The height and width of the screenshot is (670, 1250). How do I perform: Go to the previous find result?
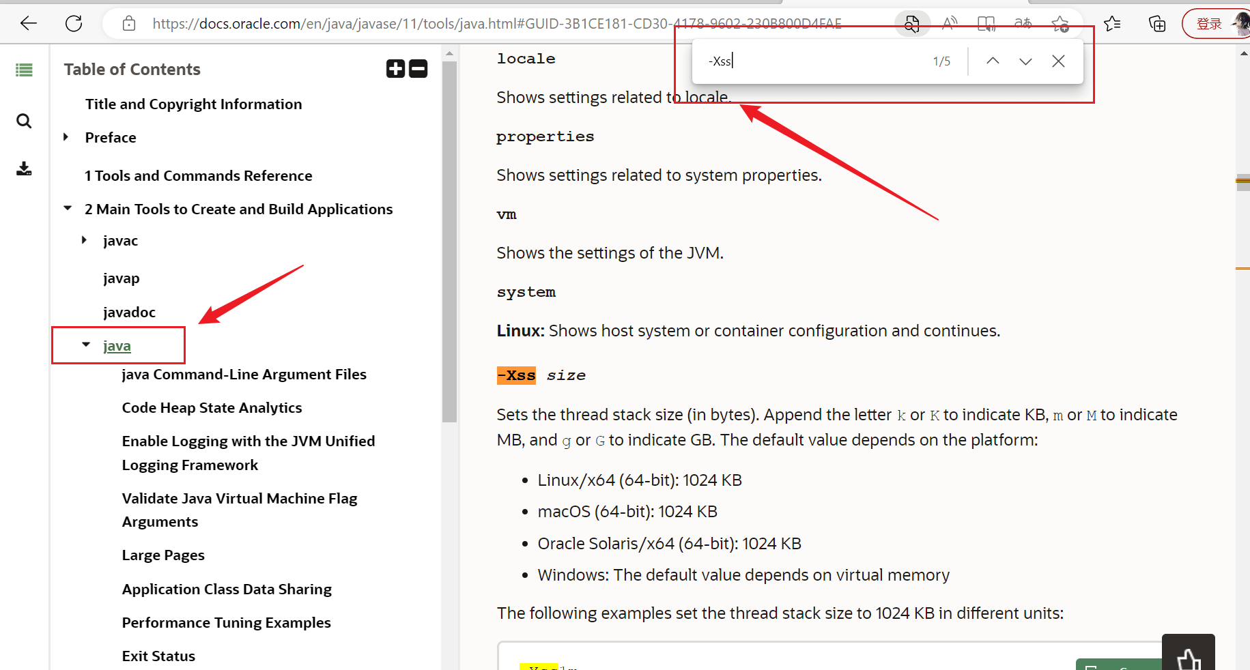coord(993,61)
